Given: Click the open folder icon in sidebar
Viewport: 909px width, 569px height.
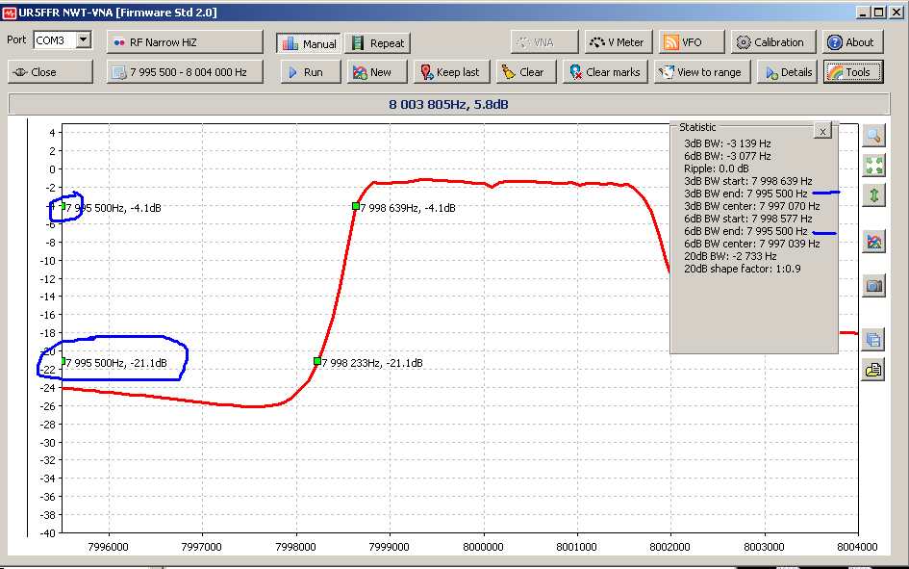Looking at the screenshot, I should click(873, 369).
